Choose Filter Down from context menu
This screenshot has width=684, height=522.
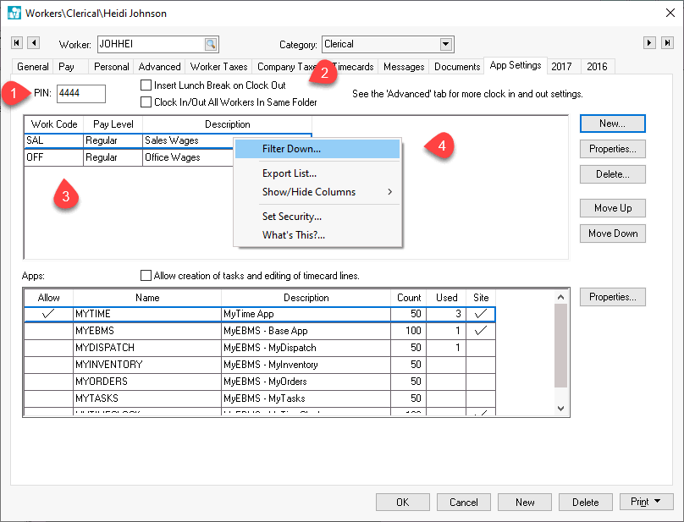291,149
